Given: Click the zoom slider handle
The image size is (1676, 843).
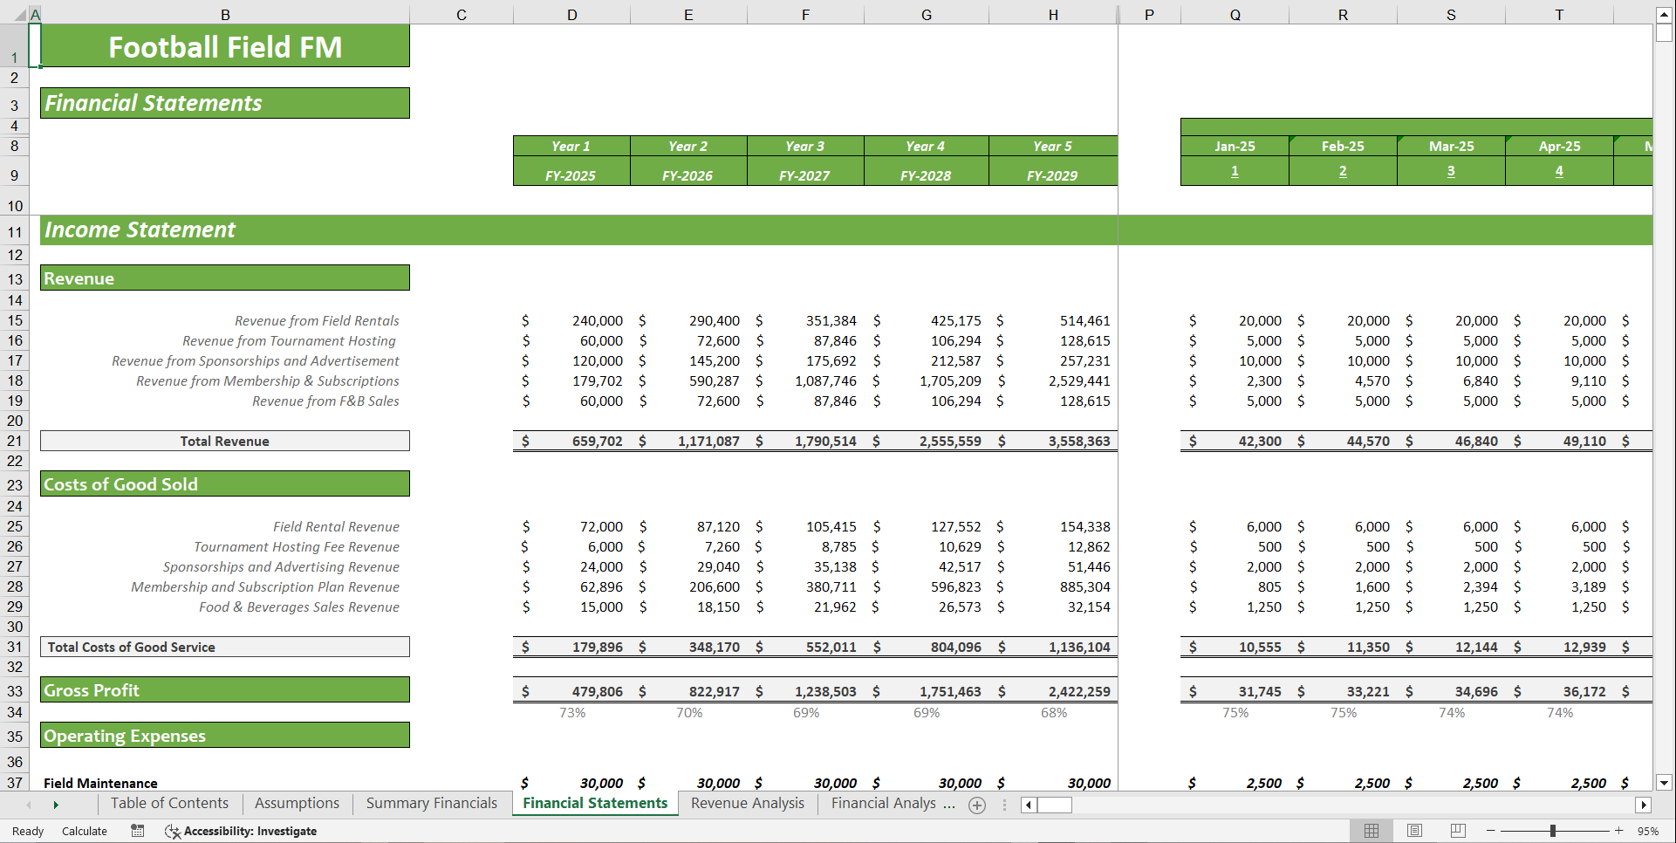Looking at the screenshot, I should tap(1553, 831).
